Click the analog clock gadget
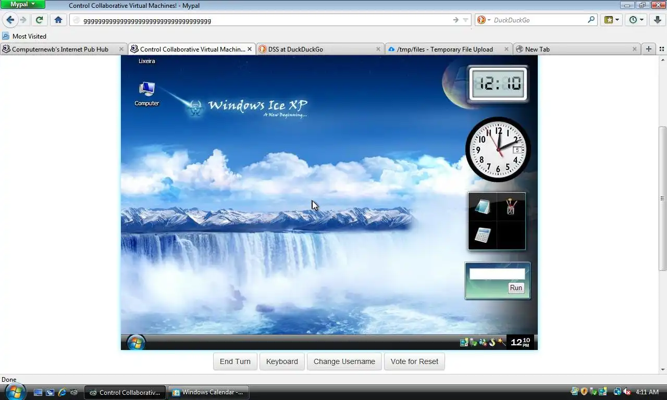Screen dimensions: 667x400 pos(498,149)
